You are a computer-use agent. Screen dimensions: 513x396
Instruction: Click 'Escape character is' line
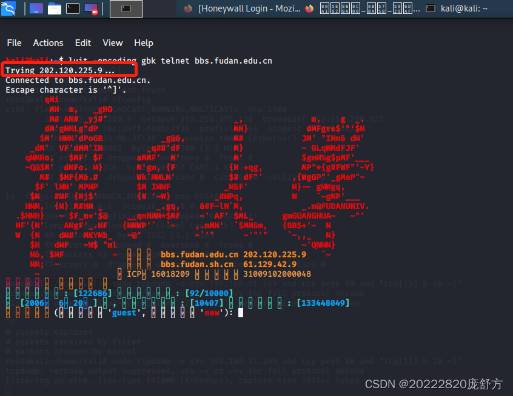click(x=65, y=90)
